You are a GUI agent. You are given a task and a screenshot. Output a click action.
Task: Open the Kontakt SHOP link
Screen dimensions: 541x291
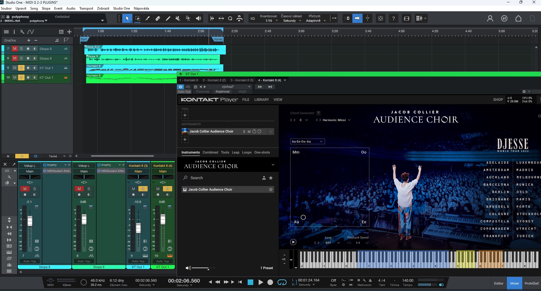(x=498, y=100)
